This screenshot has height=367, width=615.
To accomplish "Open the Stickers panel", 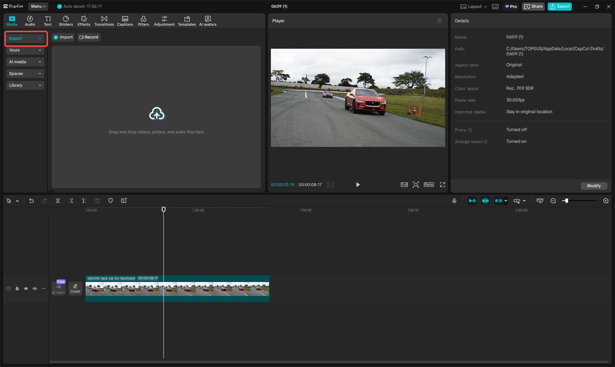I will [x=66, y=21].
